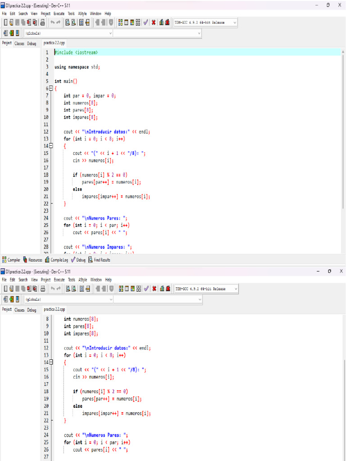Screen dimensions: 346x461
Task: Click the Undo arrow in the lower window toolbar
Action: [53, 289]
